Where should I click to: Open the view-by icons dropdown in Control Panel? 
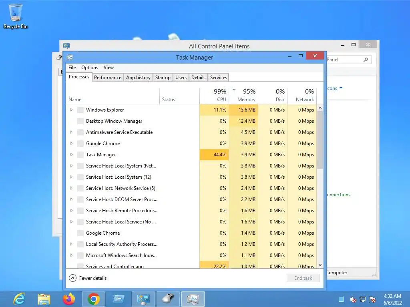pos(341,88)
